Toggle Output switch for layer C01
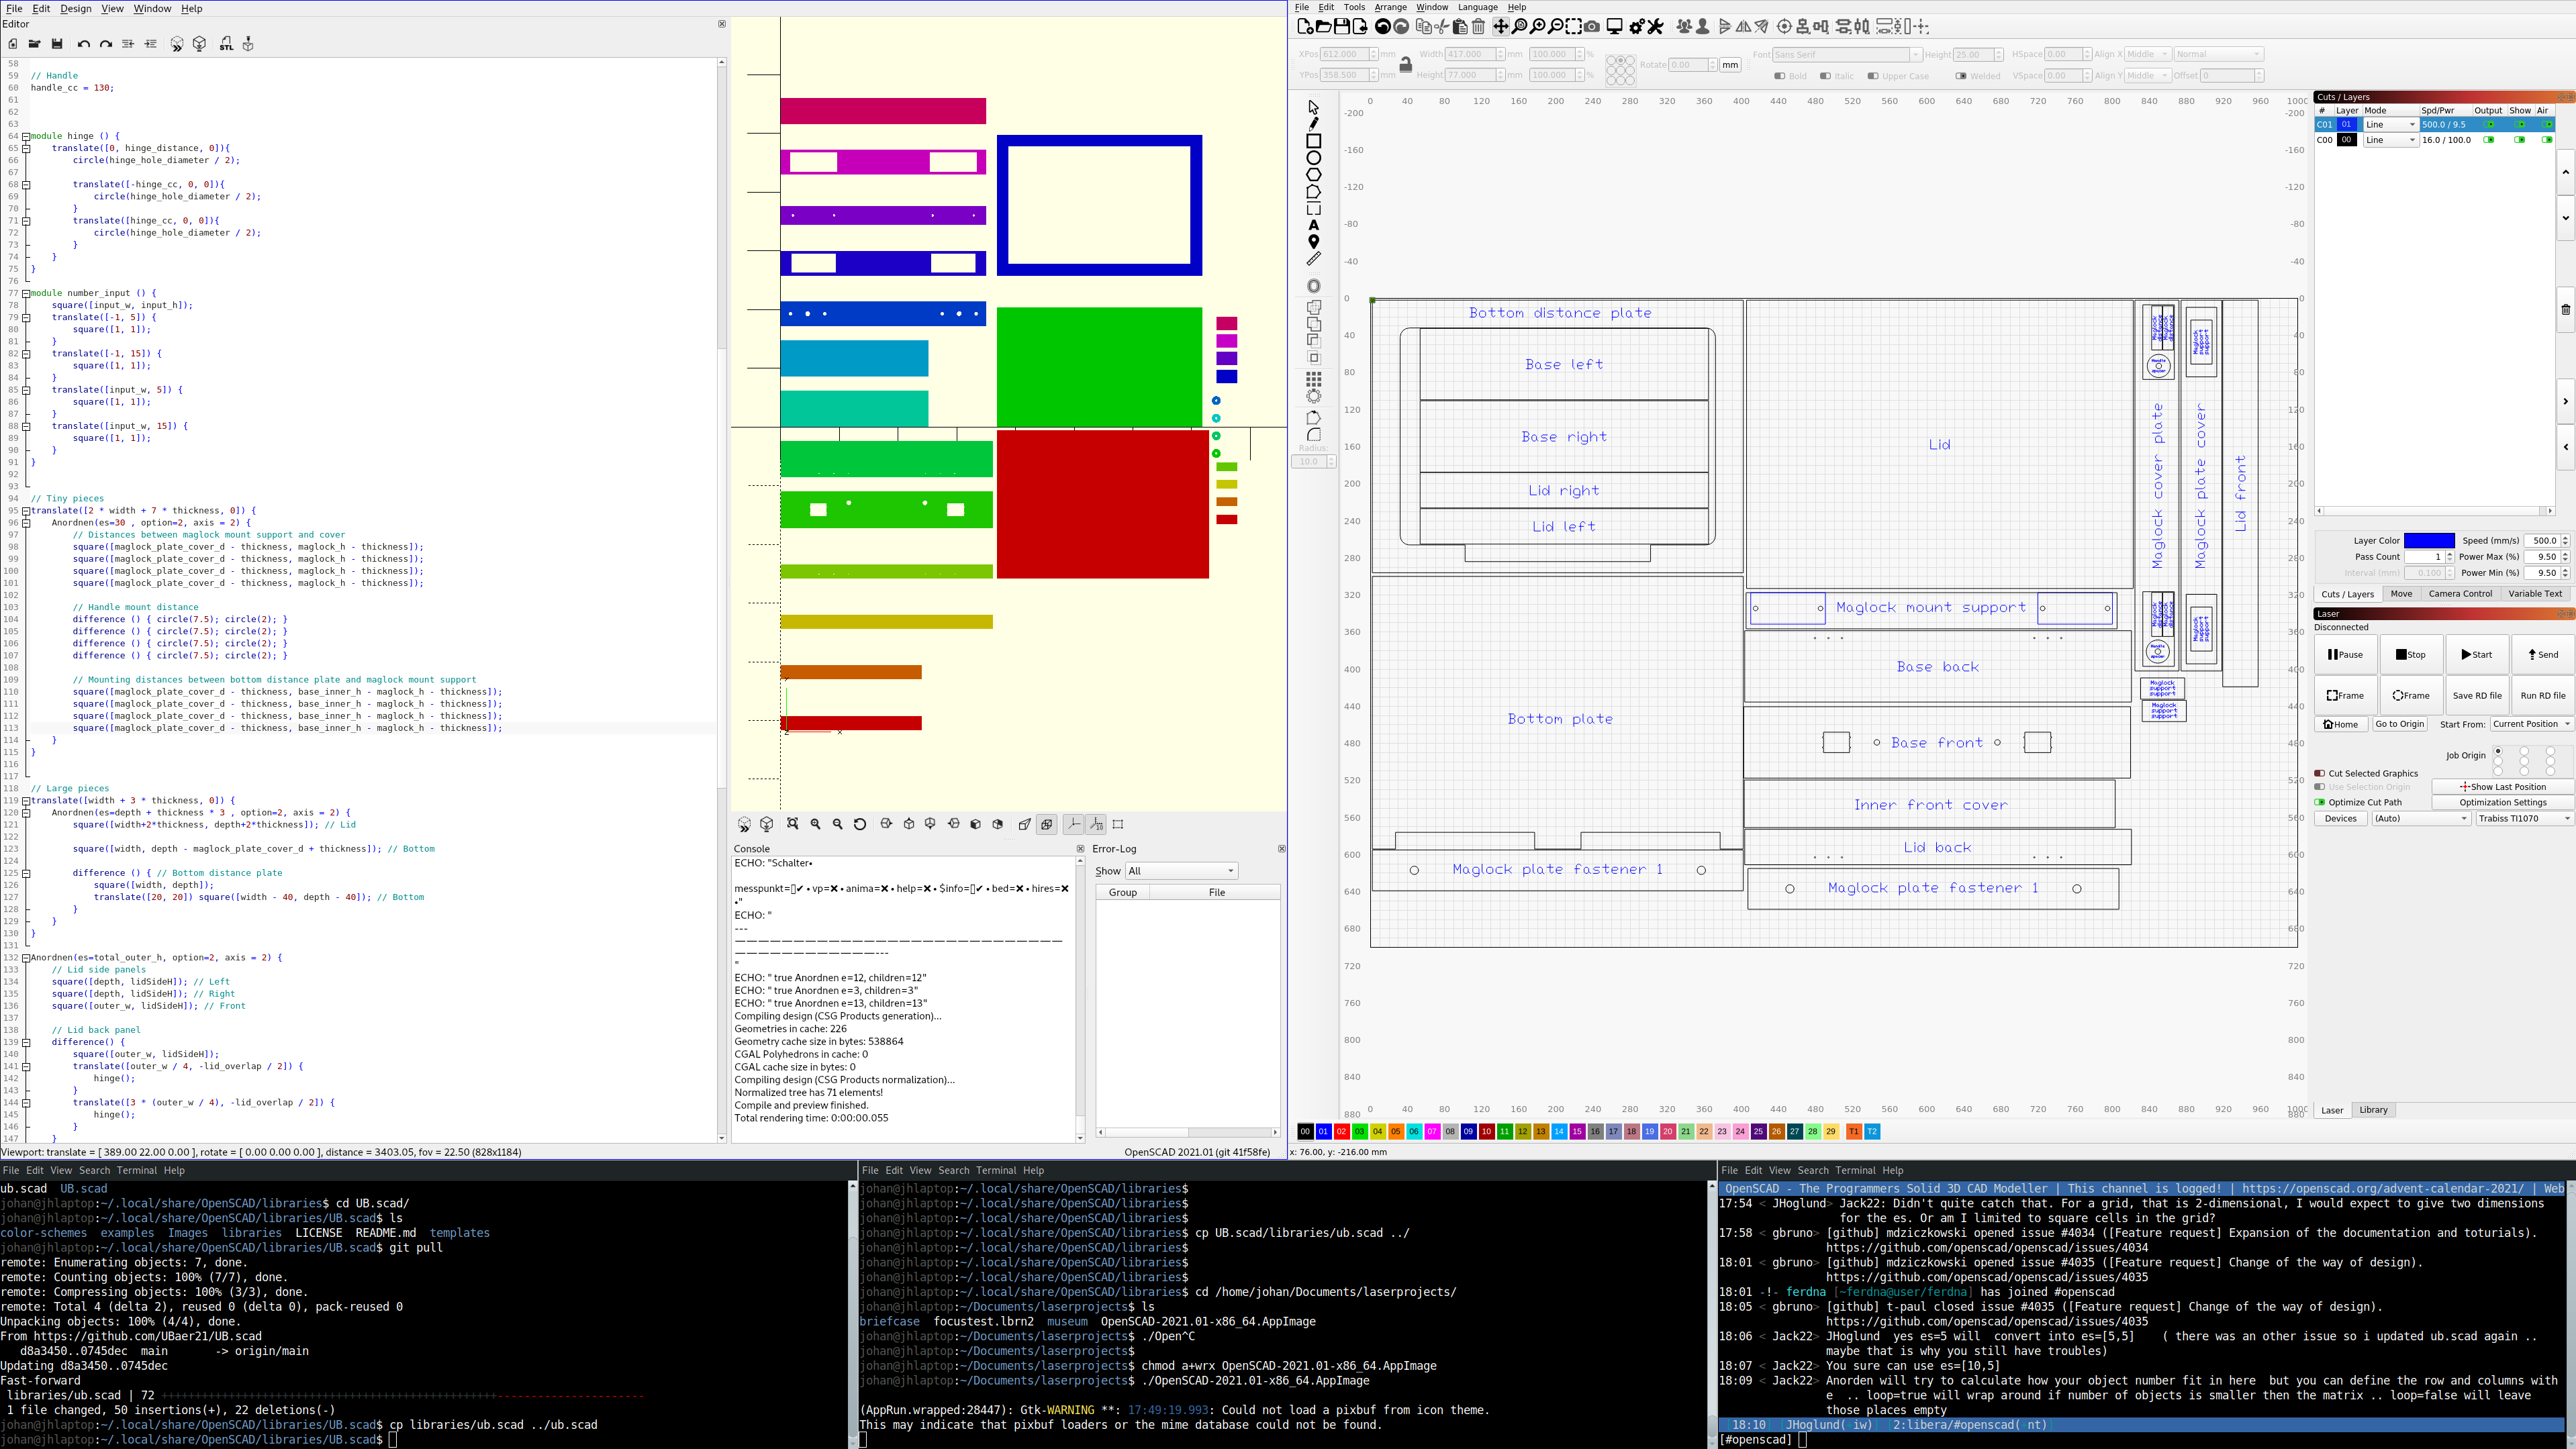 2489,125
